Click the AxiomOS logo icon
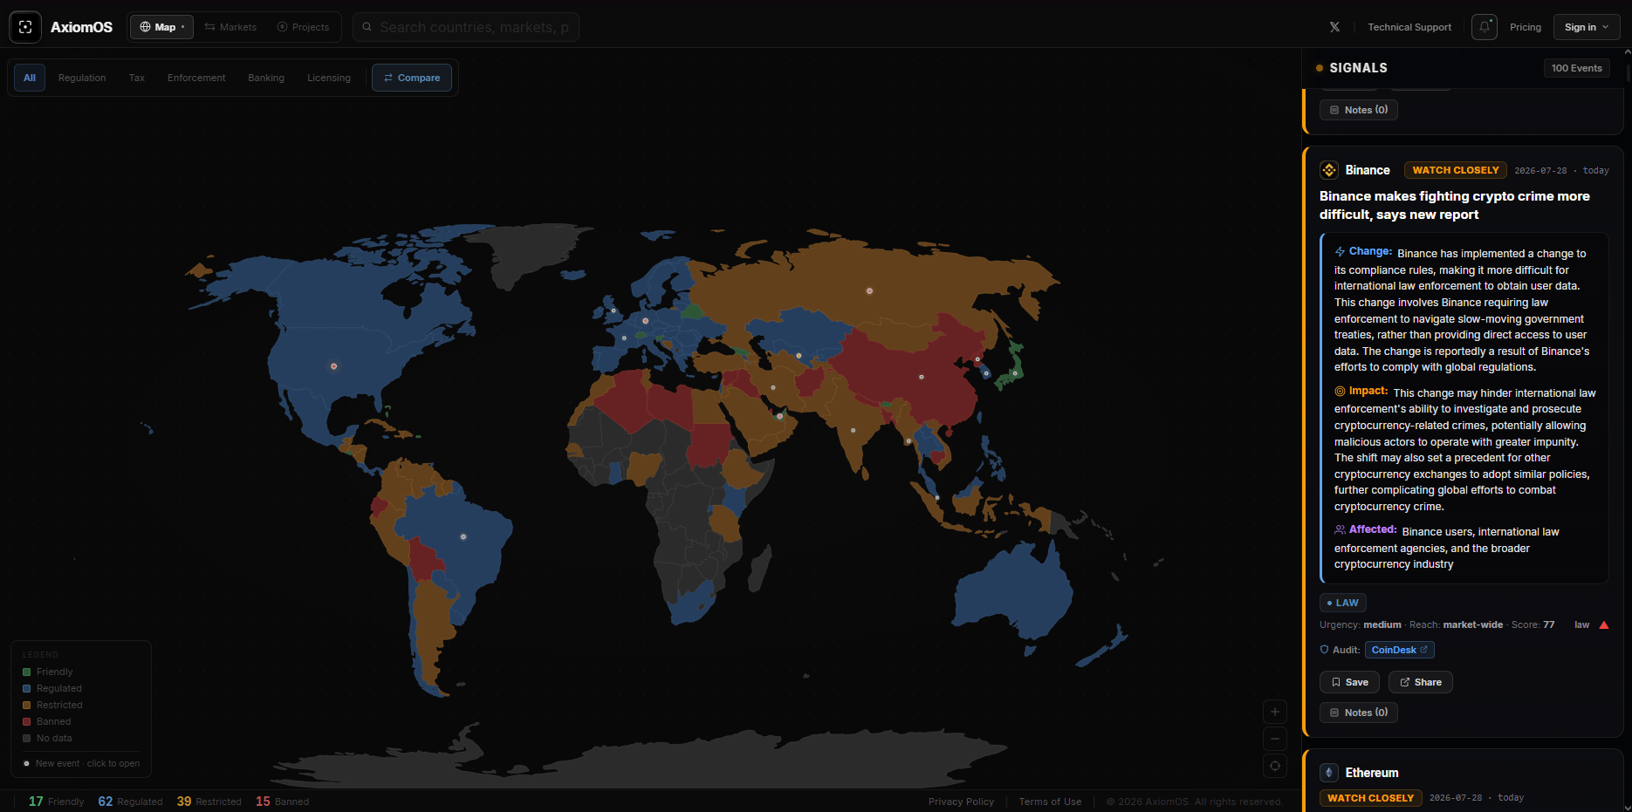This screenshot has width=1632, height=812. 25,27
